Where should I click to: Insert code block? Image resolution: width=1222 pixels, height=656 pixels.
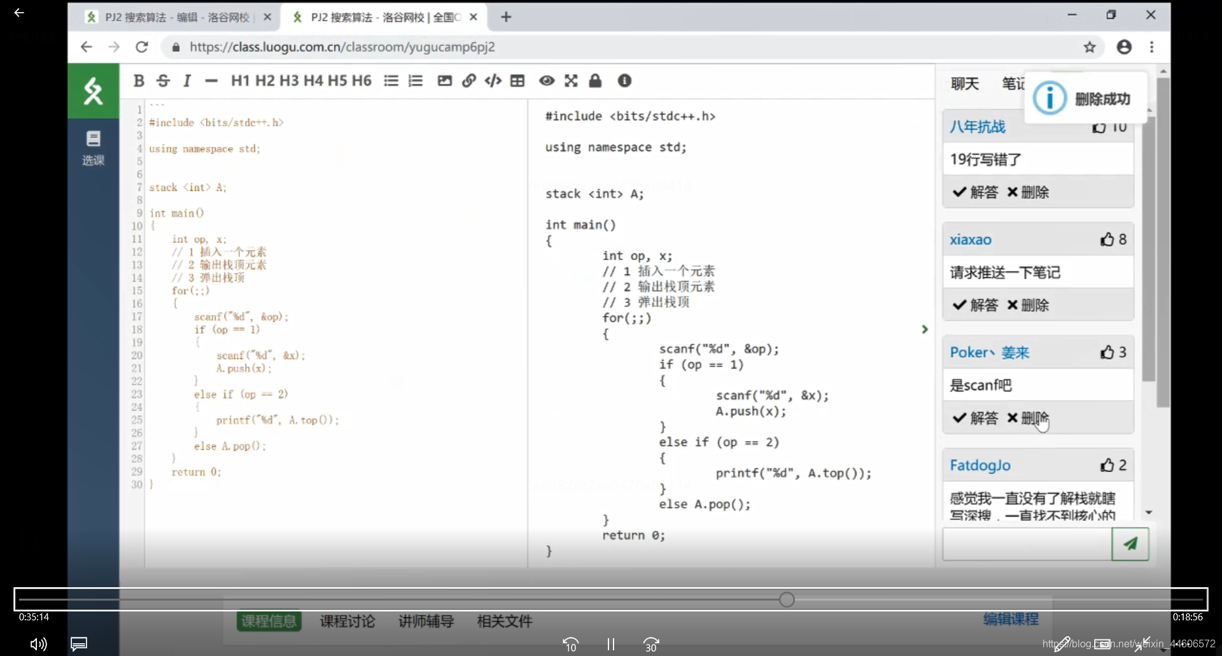[493, 81]
